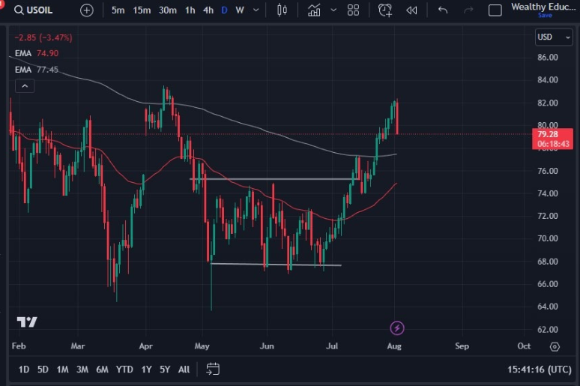580x386 pixels.
Task: Select the D daily timeframe
Action: 224,10
